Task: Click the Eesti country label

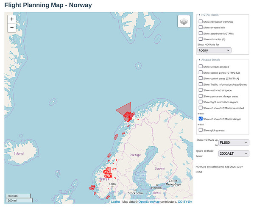Action: 157,193
